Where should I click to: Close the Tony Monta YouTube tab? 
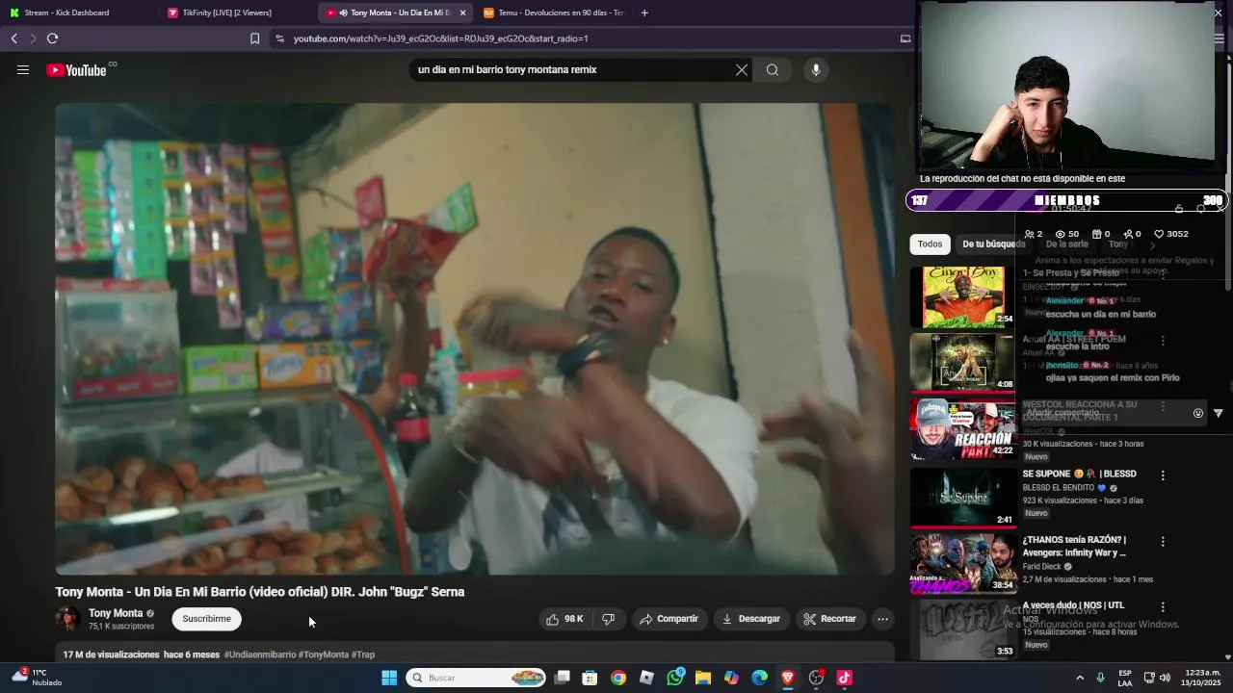462,13
